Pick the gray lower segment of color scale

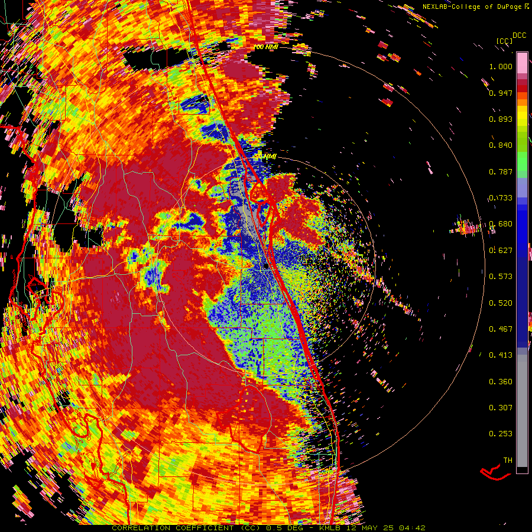[522, 411]
